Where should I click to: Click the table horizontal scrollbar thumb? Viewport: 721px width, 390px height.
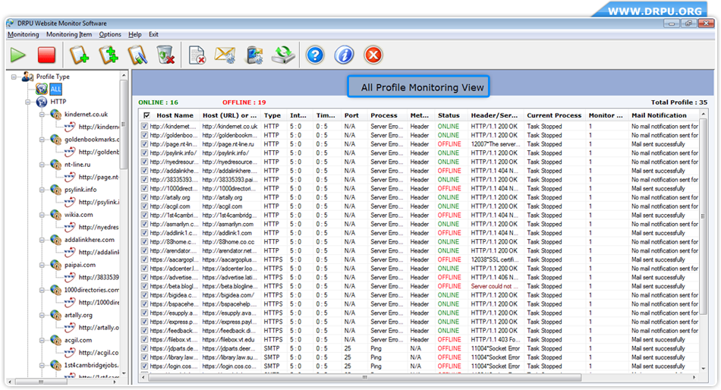pyautogui.click(x=364, y=377)
